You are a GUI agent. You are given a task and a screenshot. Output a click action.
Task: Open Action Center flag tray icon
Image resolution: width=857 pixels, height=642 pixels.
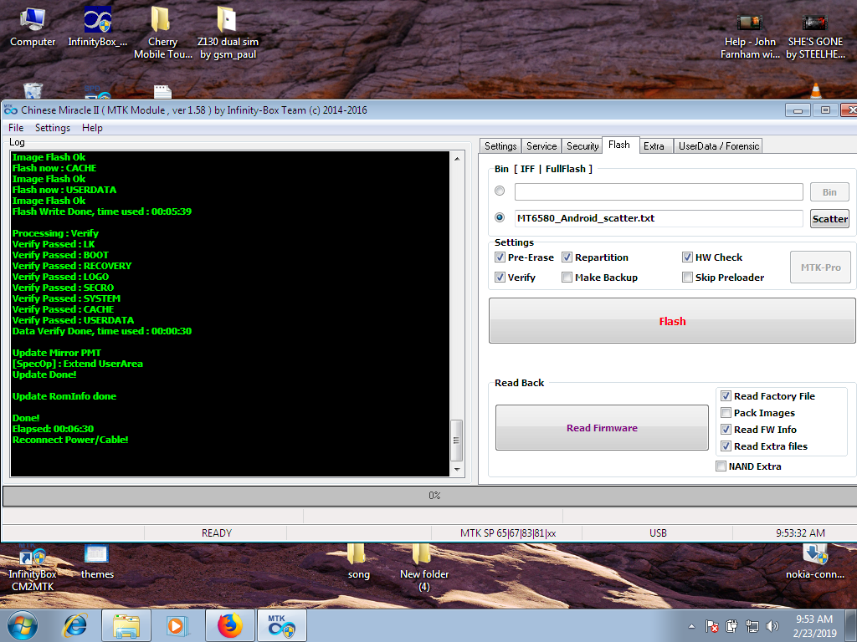(711, 626)
